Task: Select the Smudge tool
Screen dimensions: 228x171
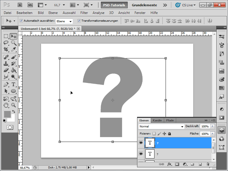Action: click(6, 77)
